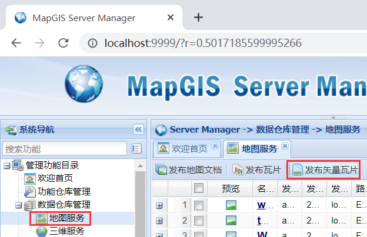Click the 路... column header
Image resolution: width=367 pixels, height=237 pixels.
click(x=359, y=188)
